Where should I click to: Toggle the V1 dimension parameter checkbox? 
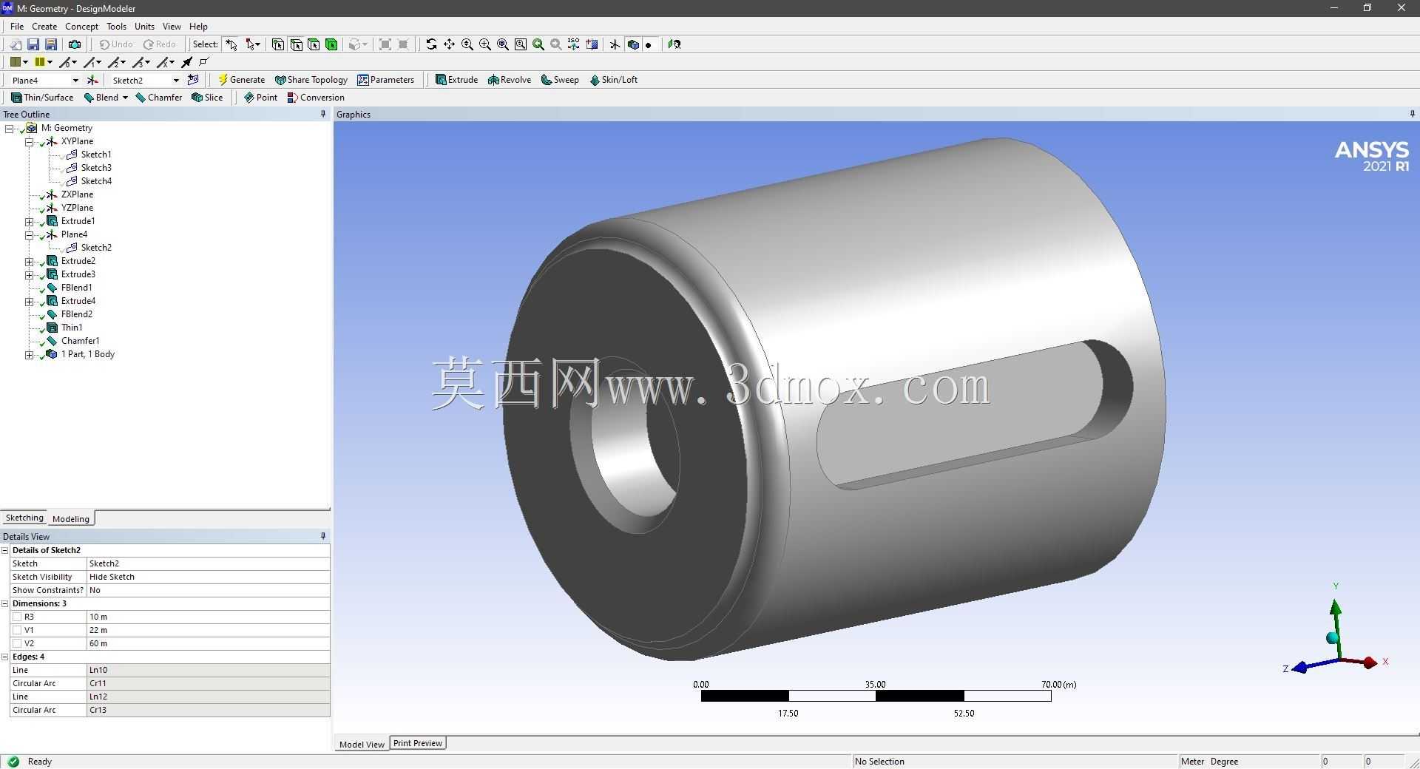click(x=17, y=630)
